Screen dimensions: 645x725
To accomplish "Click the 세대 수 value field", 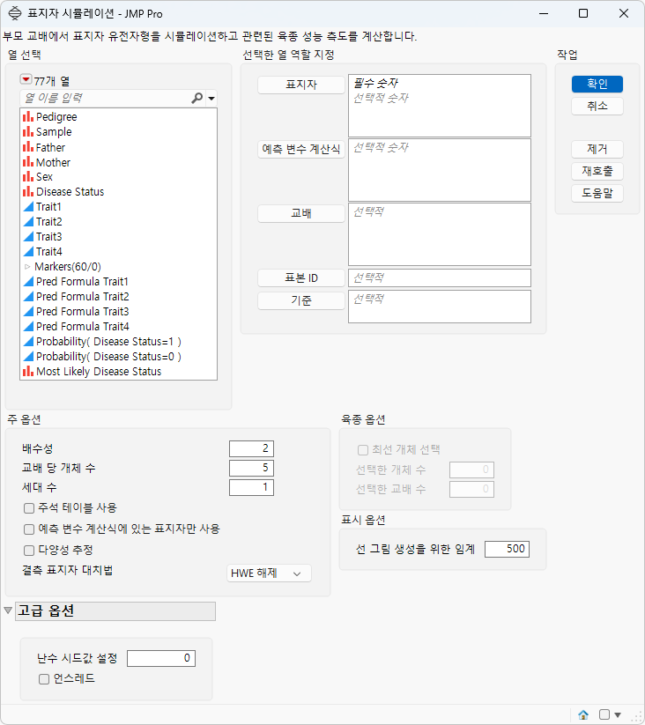I will pyautogui.click(x=251, y=487).
